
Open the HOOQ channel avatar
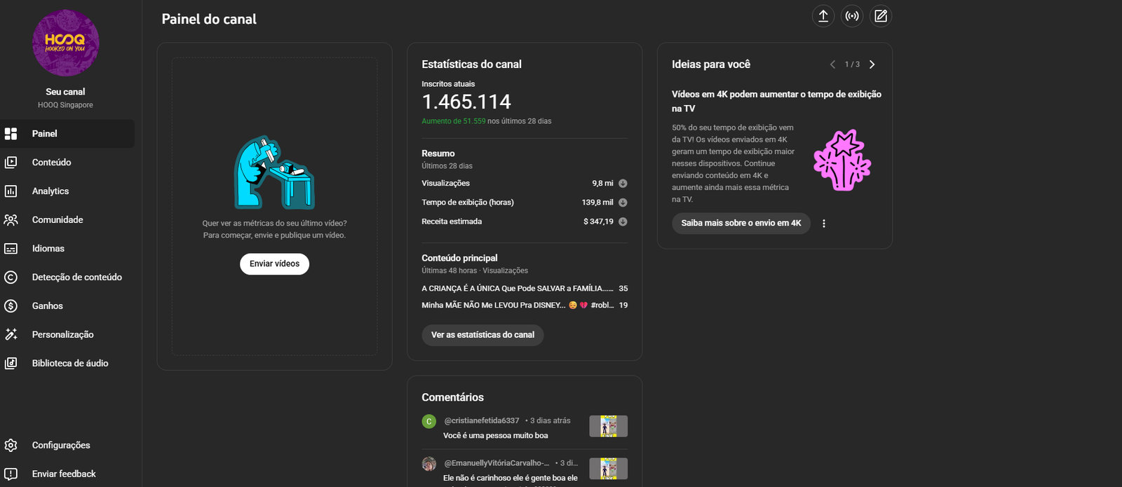[x=66, y=43]
